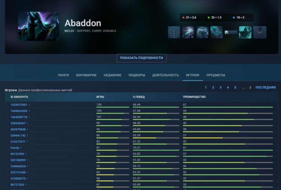This screenshot has width=281, height=190.
Task: Sort by ИГРЫ column header
Action: 100,97
